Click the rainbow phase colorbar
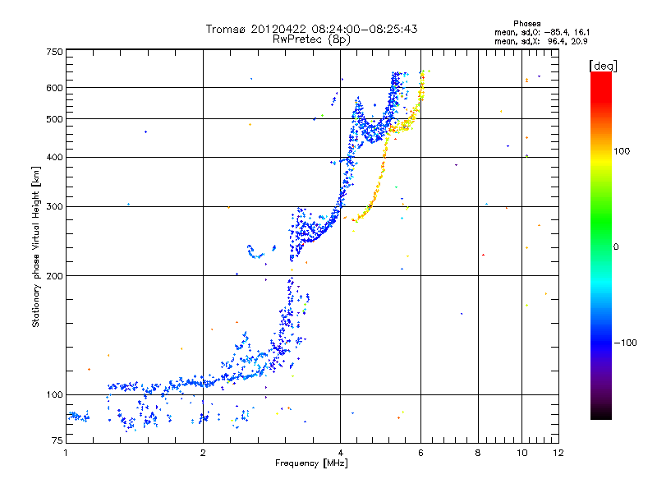Image resolution: width=657 pixels, height=493 pixels. [601, 245]
